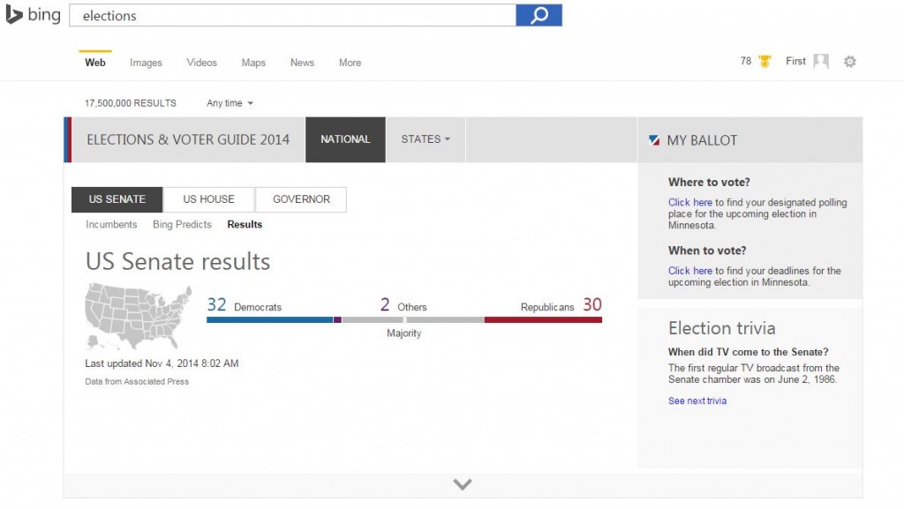Select the NATIONAL tab
The height and width of the screenshot is (509, 904).
[x=345, y=139]
